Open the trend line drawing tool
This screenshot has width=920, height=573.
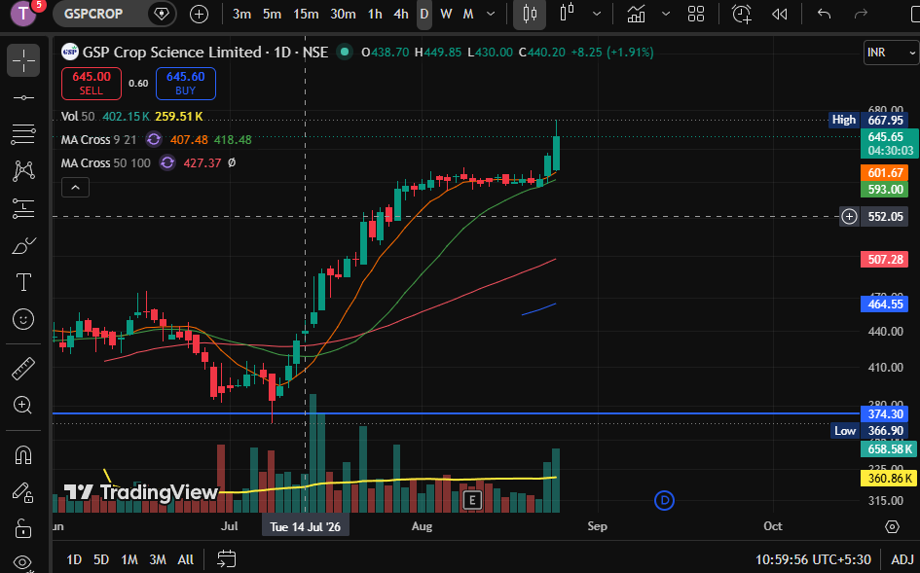[23, 97]
